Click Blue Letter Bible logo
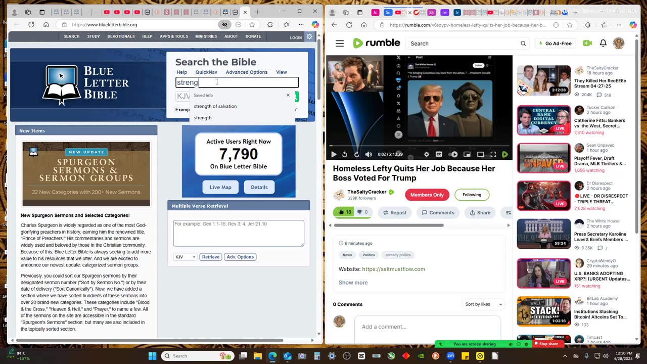This screenshot has height=364, width=647. (x=86, y=84)
